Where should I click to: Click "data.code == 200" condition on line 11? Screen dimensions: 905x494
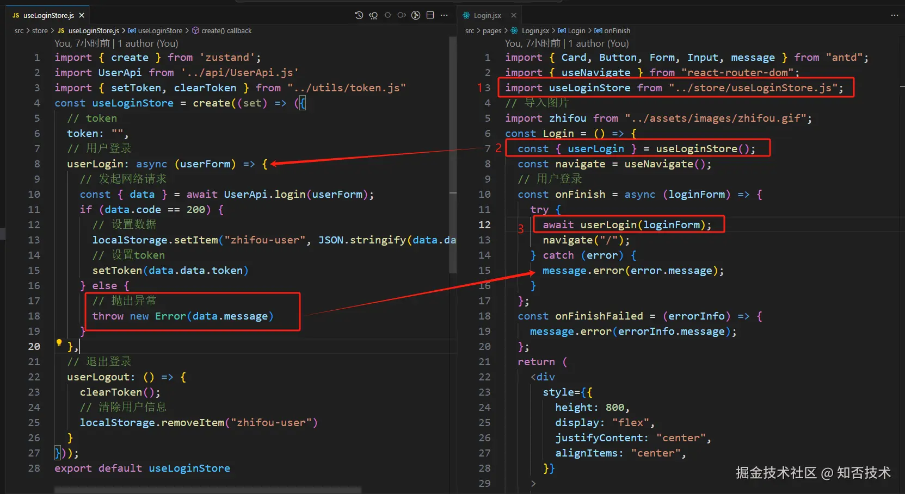(155, 209)
